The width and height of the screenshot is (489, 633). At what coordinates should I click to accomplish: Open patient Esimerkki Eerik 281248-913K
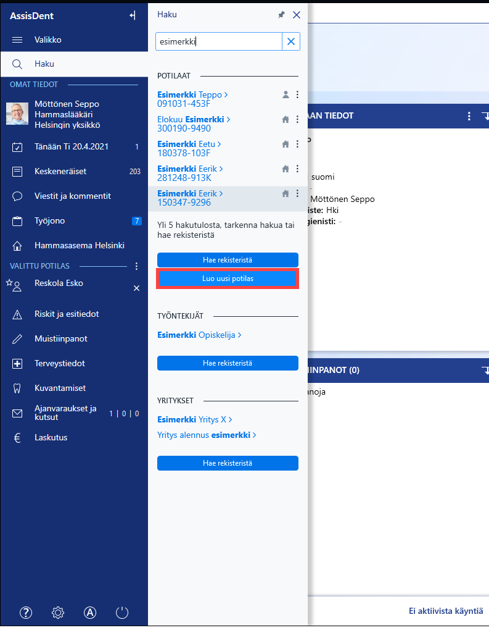tap(190, 173)
